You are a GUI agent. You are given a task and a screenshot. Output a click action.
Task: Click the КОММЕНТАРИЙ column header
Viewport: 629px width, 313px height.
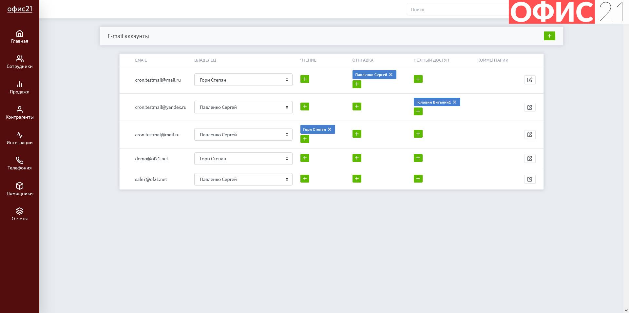(x=493, y=60)
